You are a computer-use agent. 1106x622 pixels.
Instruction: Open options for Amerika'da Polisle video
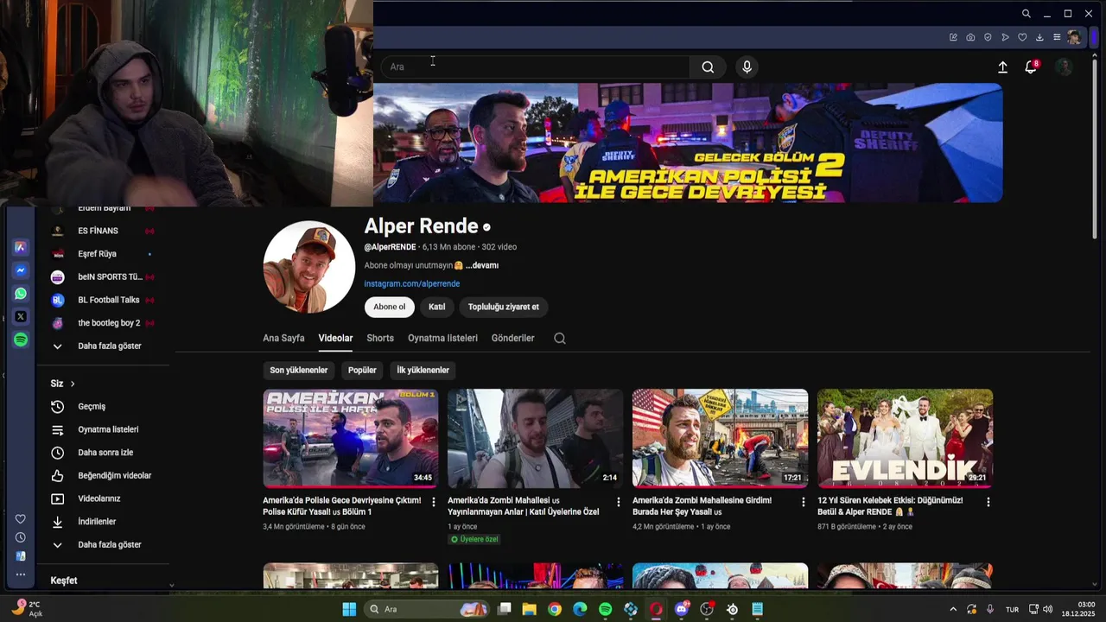point(434,502)
